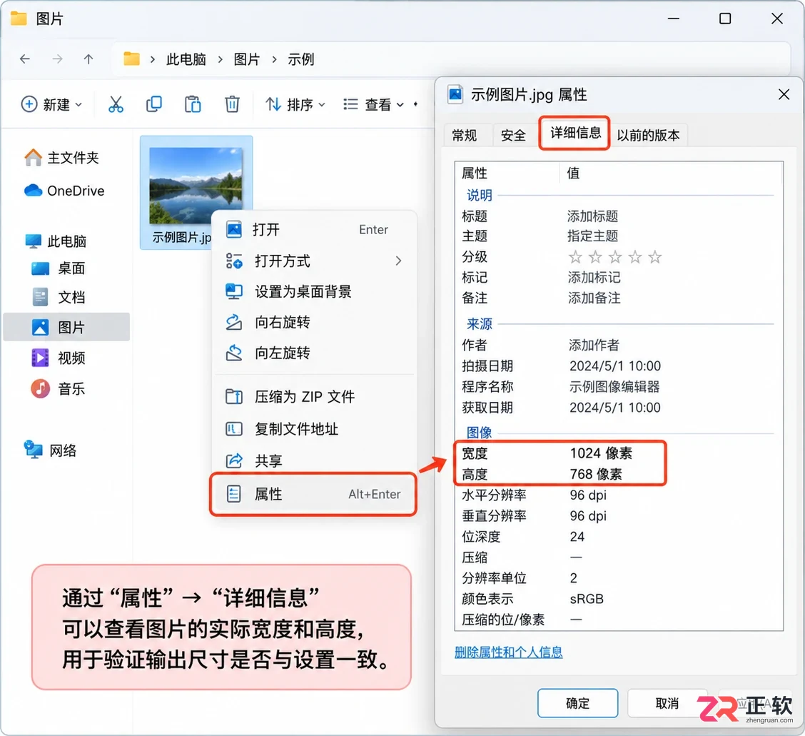Click the 取消 button
Screen dimensions: 805x736
click(x=667, y=703)
